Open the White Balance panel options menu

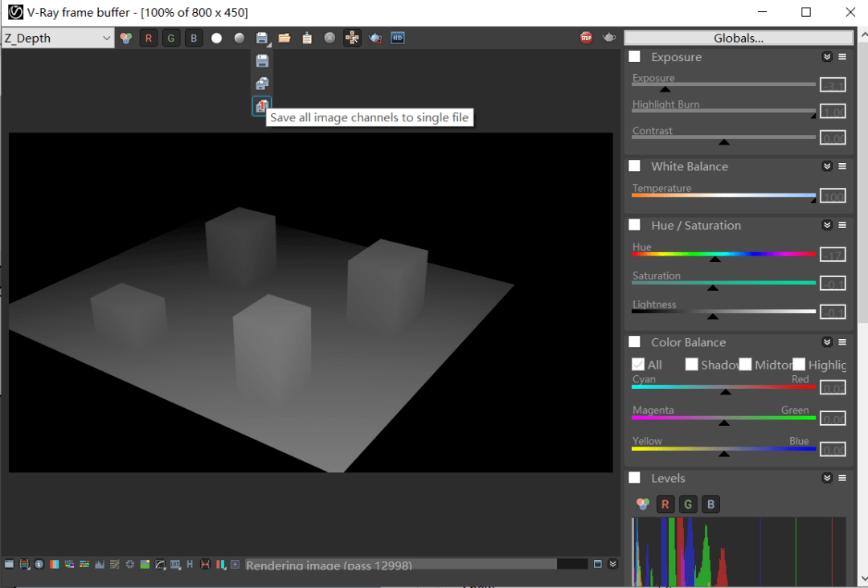click(x=842, y=166)
